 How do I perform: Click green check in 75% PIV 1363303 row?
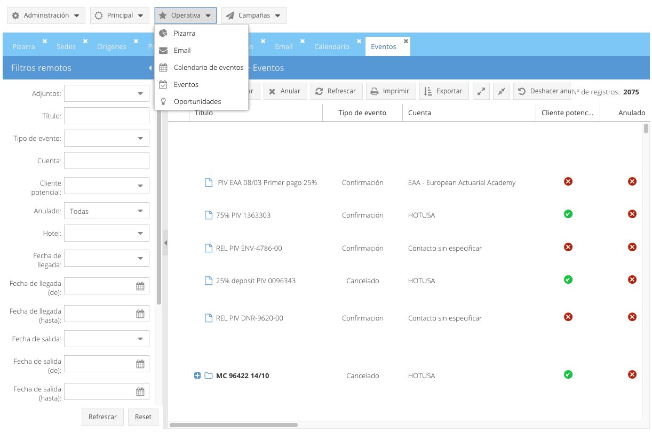pos(568,214)
